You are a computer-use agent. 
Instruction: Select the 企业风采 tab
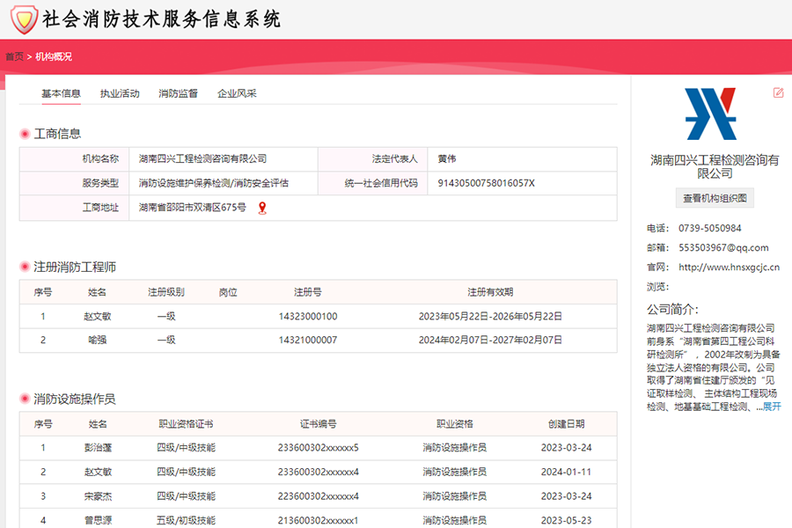pyautogui.click(x=237, y=93)
